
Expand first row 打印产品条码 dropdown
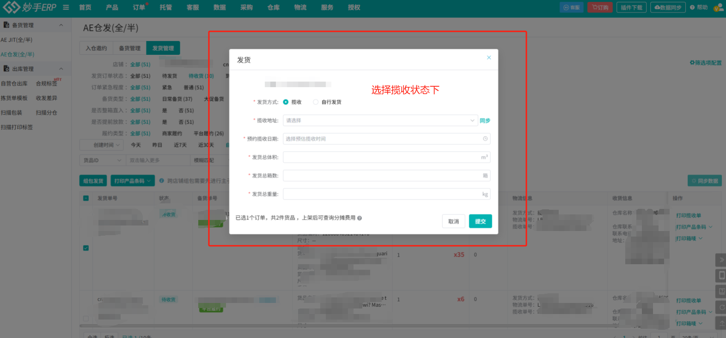[711, 227]
